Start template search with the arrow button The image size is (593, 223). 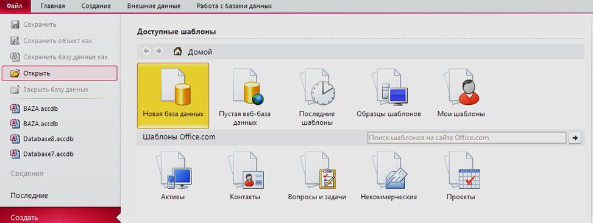[x=575, y=138]
